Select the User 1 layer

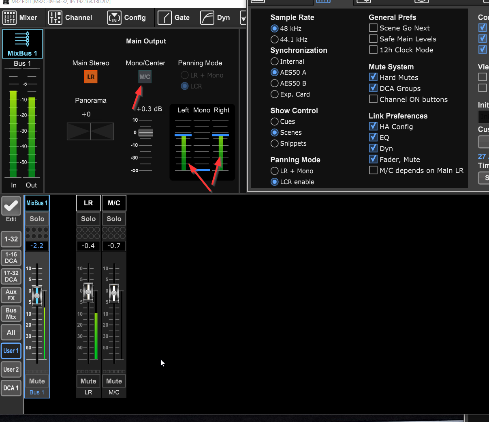11,351
